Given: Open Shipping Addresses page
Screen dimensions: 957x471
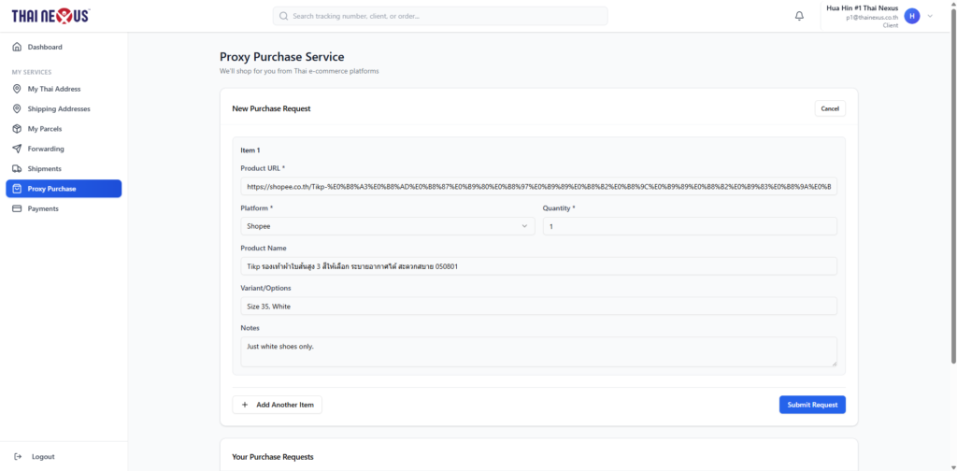Looking at the screenshot, I should pos(64,109).
